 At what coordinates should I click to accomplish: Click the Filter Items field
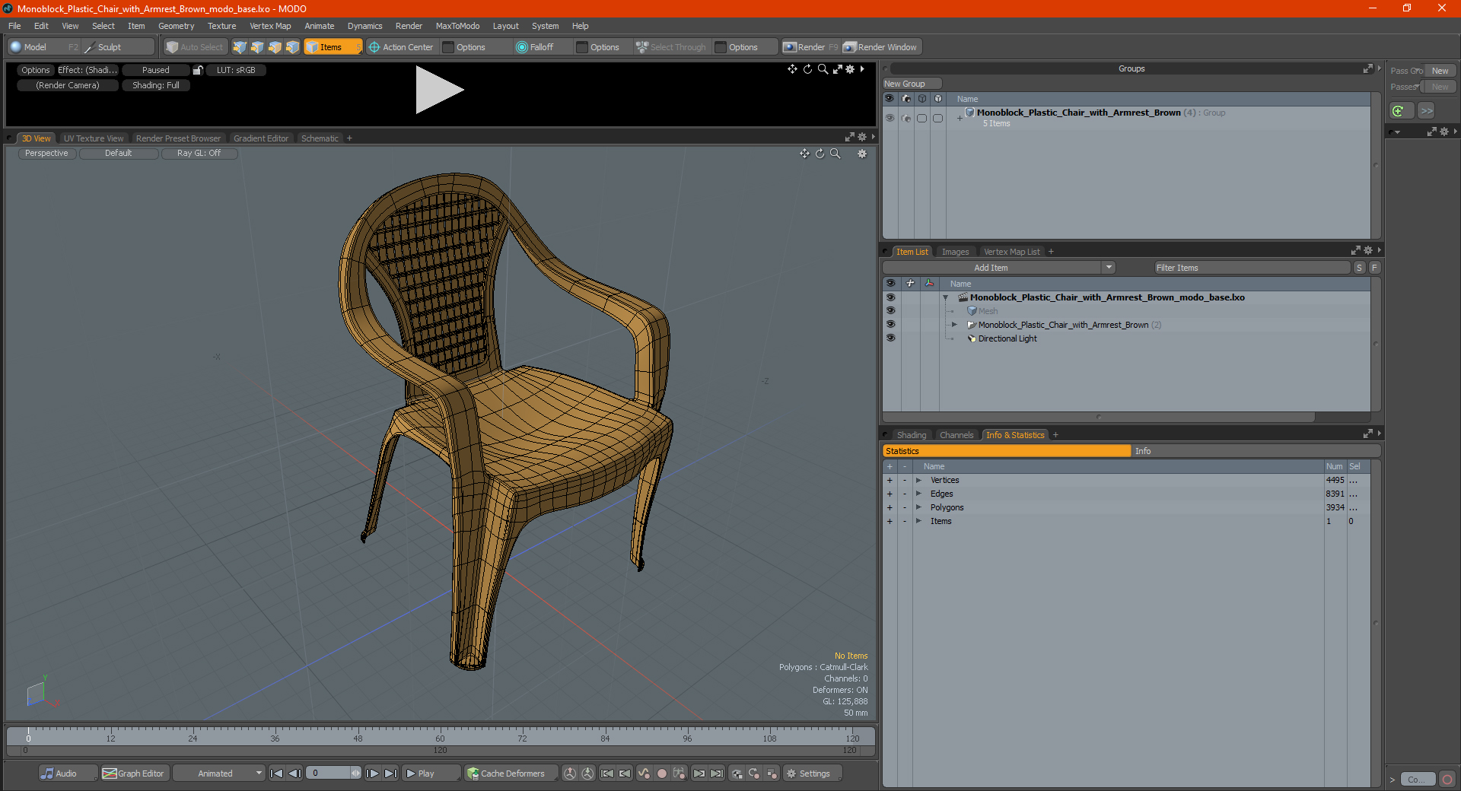tap(1252, 268)
